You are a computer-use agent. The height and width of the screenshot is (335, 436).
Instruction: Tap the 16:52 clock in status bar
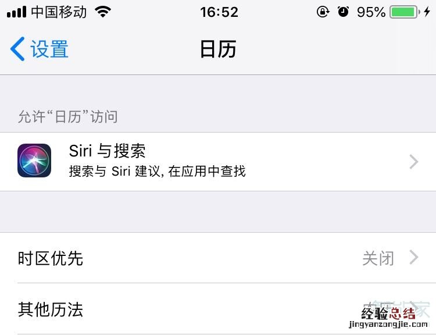coord(219,12)
